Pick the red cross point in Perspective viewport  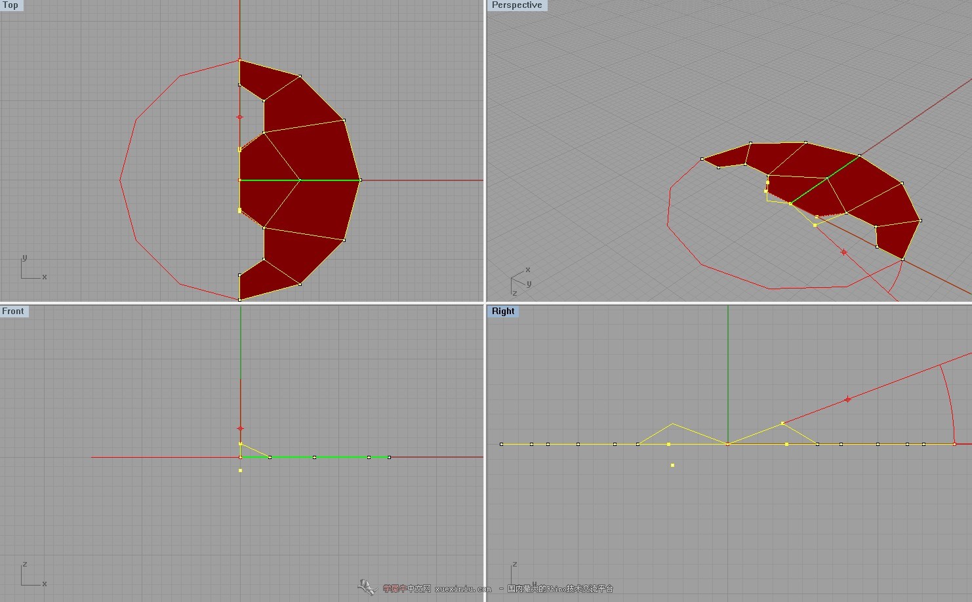843,252
